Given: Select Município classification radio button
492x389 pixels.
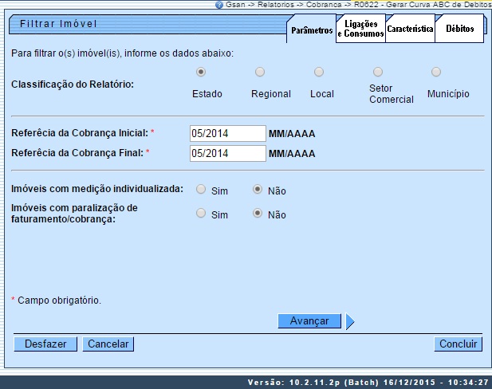Looking at the screenshot, I should click(x=436, y=72).
